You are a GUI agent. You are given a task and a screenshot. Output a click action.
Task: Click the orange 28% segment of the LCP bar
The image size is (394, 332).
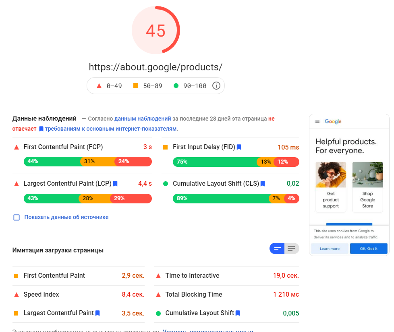(x=95, y=198)
